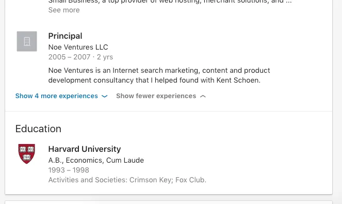
Task: Click the Education section heading
Action: pos(38,129)
